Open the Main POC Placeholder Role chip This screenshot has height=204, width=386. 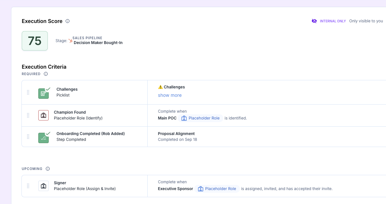[x=200, y=118]
